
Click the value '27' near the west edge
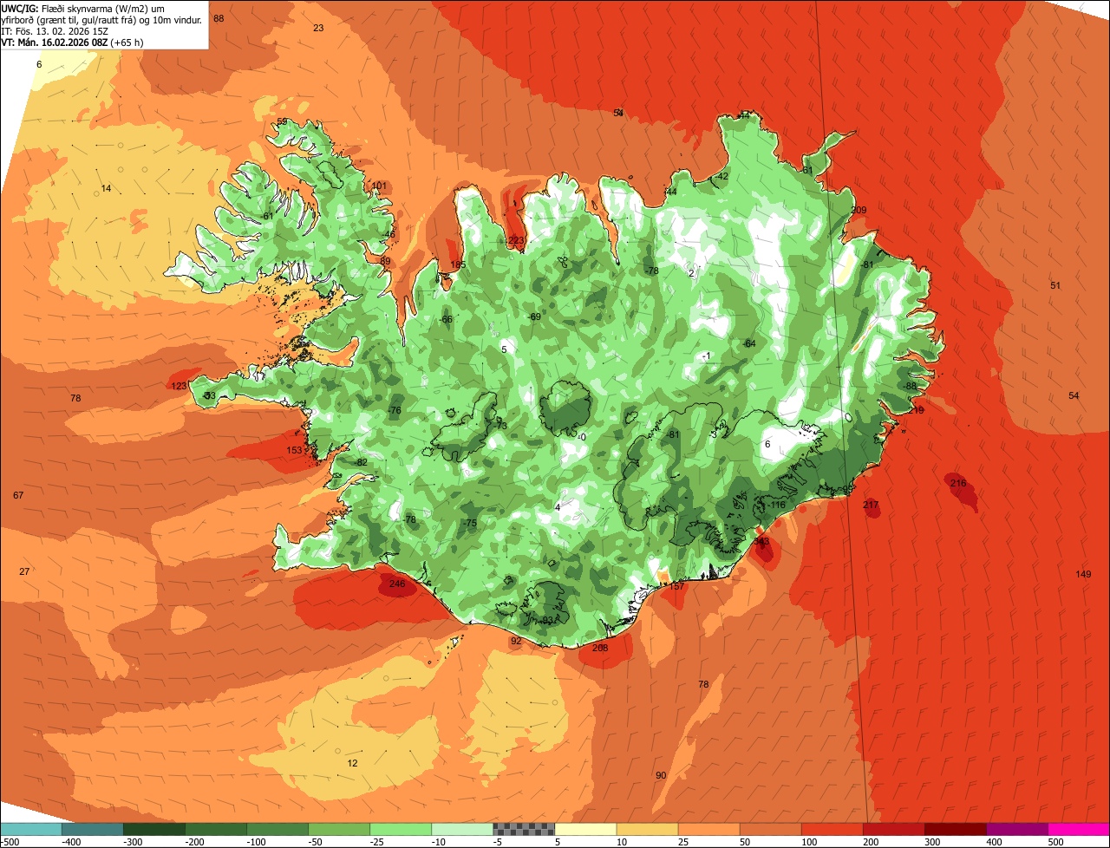(x=24, y=571)
